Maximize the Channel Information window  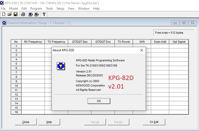tap(184, 23)
